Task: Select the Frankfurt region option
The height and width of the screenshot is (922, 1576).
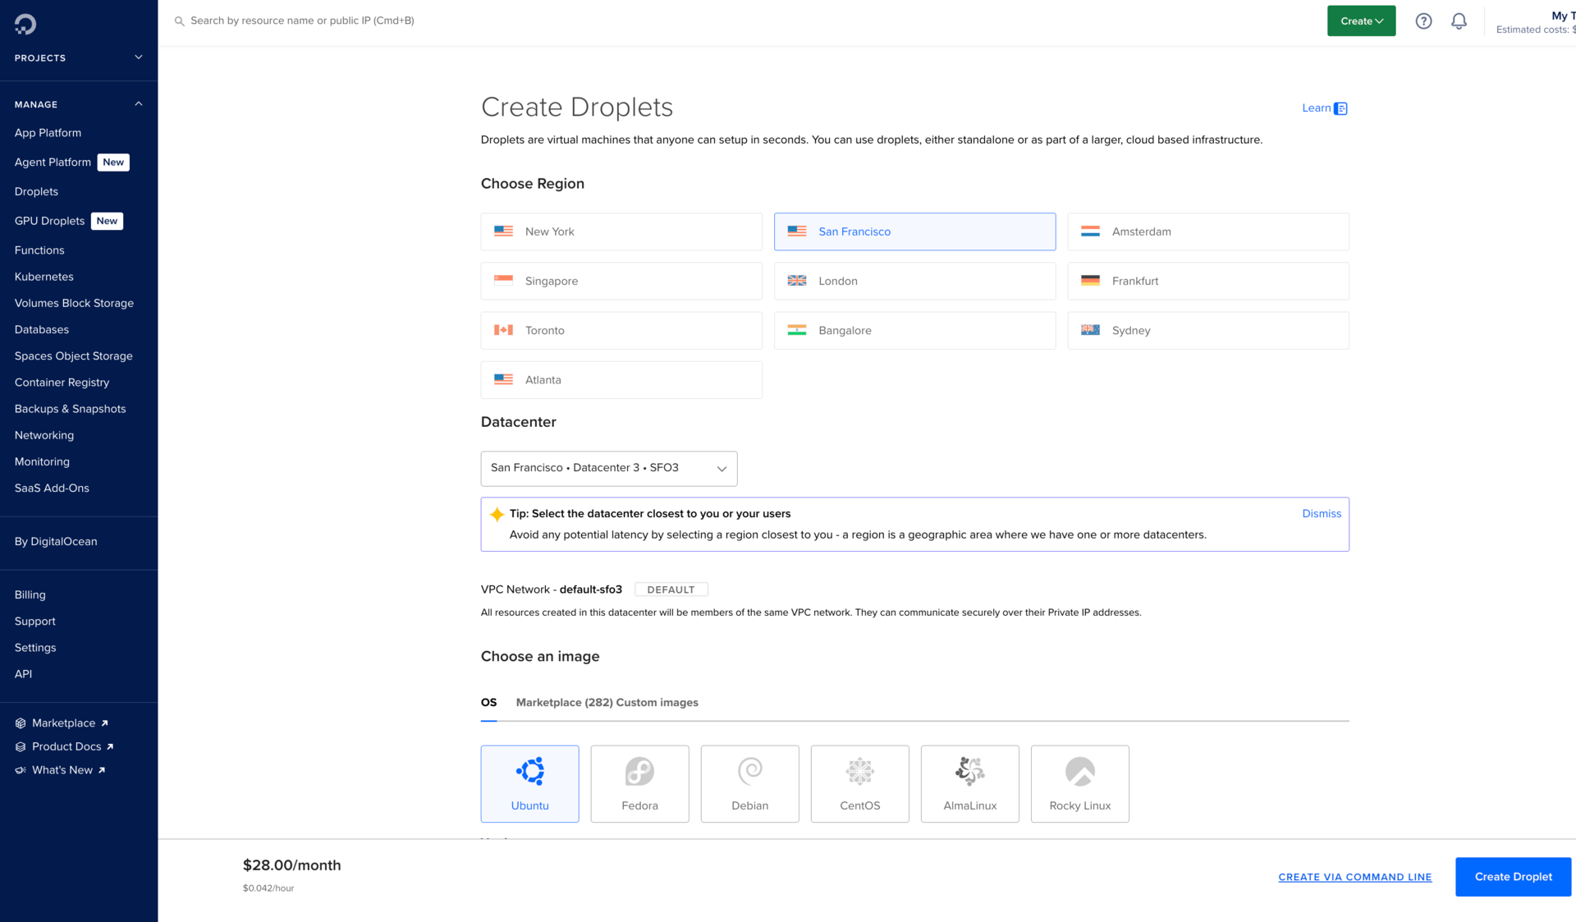Action: click(x=1207, y=281)
